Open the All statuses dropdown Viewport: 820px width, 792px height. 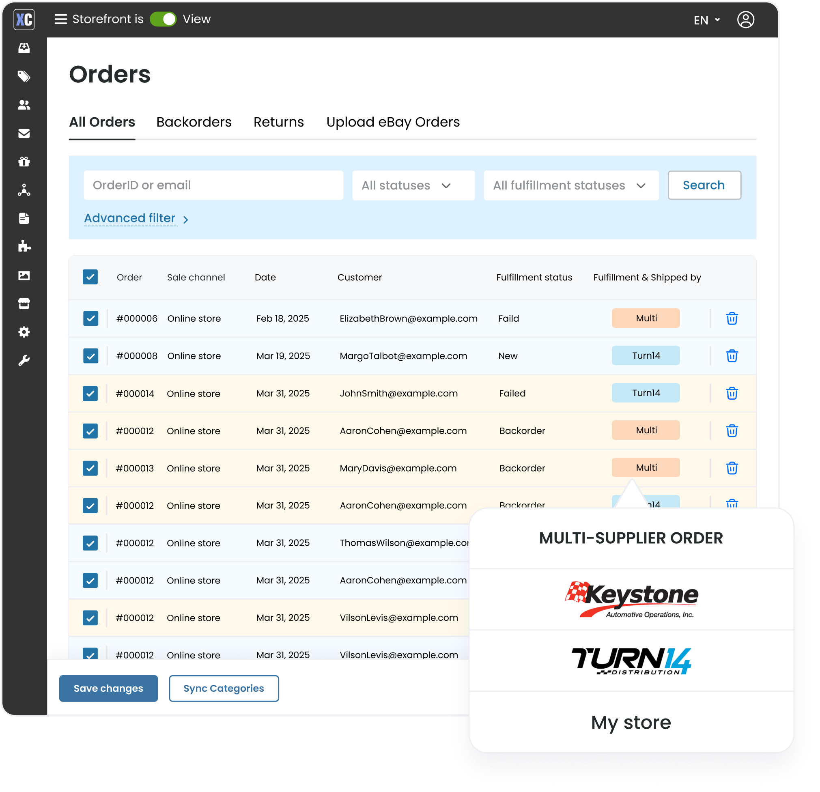[x=413, y=185]
